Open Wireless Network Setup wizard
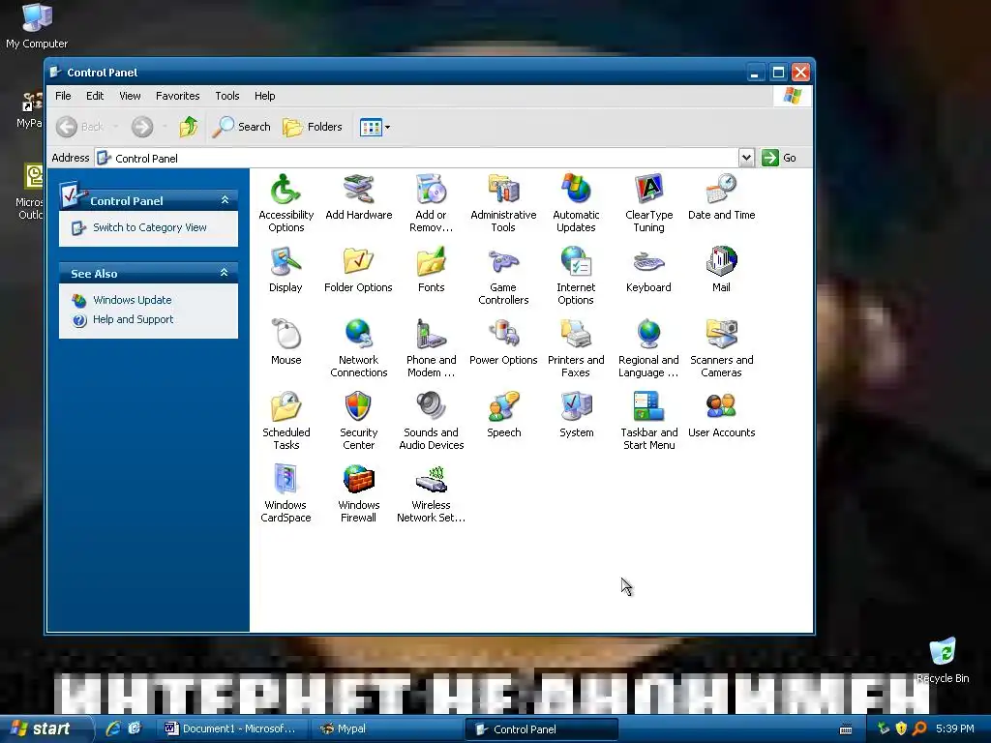 point(431,493)
